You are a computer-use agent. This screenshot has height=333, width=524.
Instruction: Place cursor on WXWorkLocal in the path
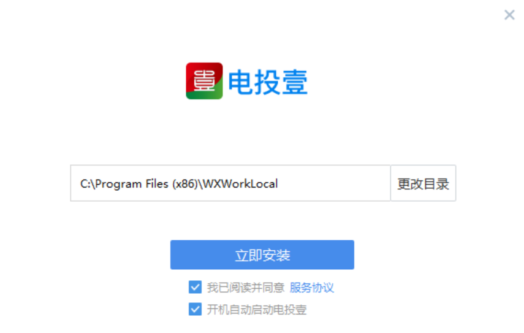(x=241, y=183)
